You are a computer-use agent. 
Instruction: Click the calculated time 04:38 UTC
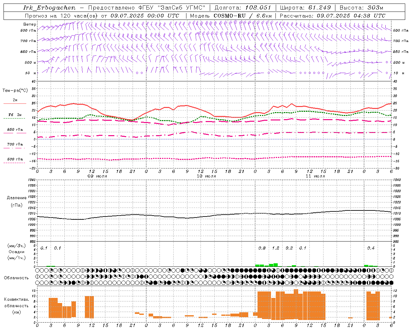pos(369,16)
